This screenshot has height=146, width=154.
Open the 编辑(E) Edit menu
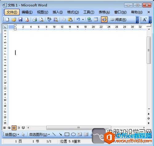click(x=27, y=12)
